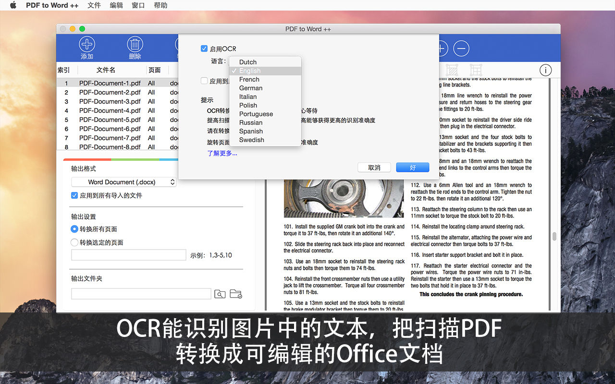The height and width of the screenshot is (384, 615).
Task: Open the 窗口 menu
Action: (x=138, y=5)
